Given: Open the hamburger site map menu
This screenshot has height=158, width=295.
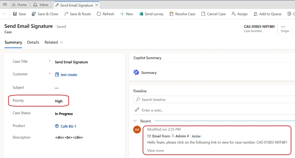Looking at the screenshot, I should (x=5, y=4).
